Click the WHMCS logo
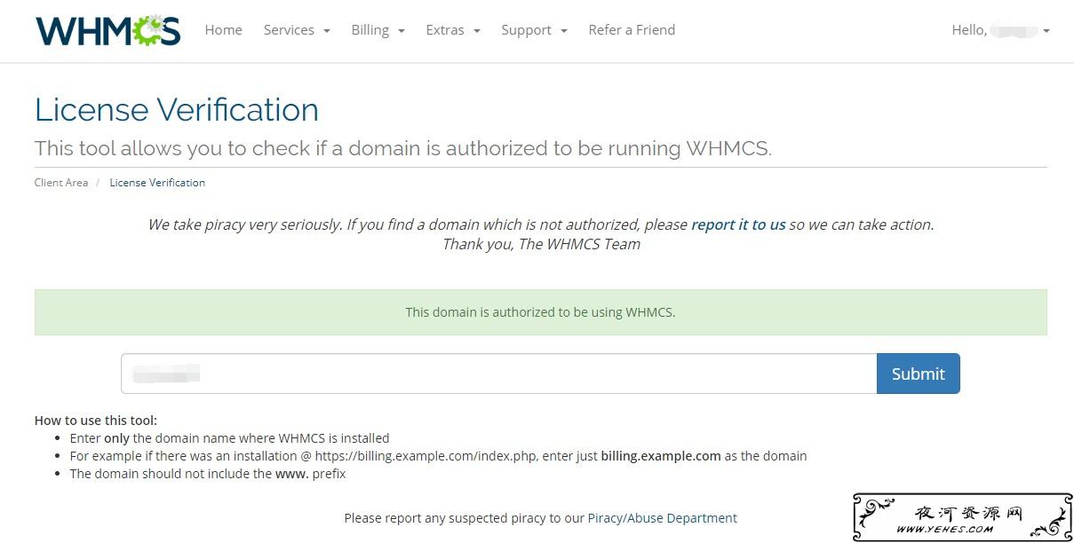The width and height of the screenshot is (1074, 543). pyautogui.click(x=108, y=30)
